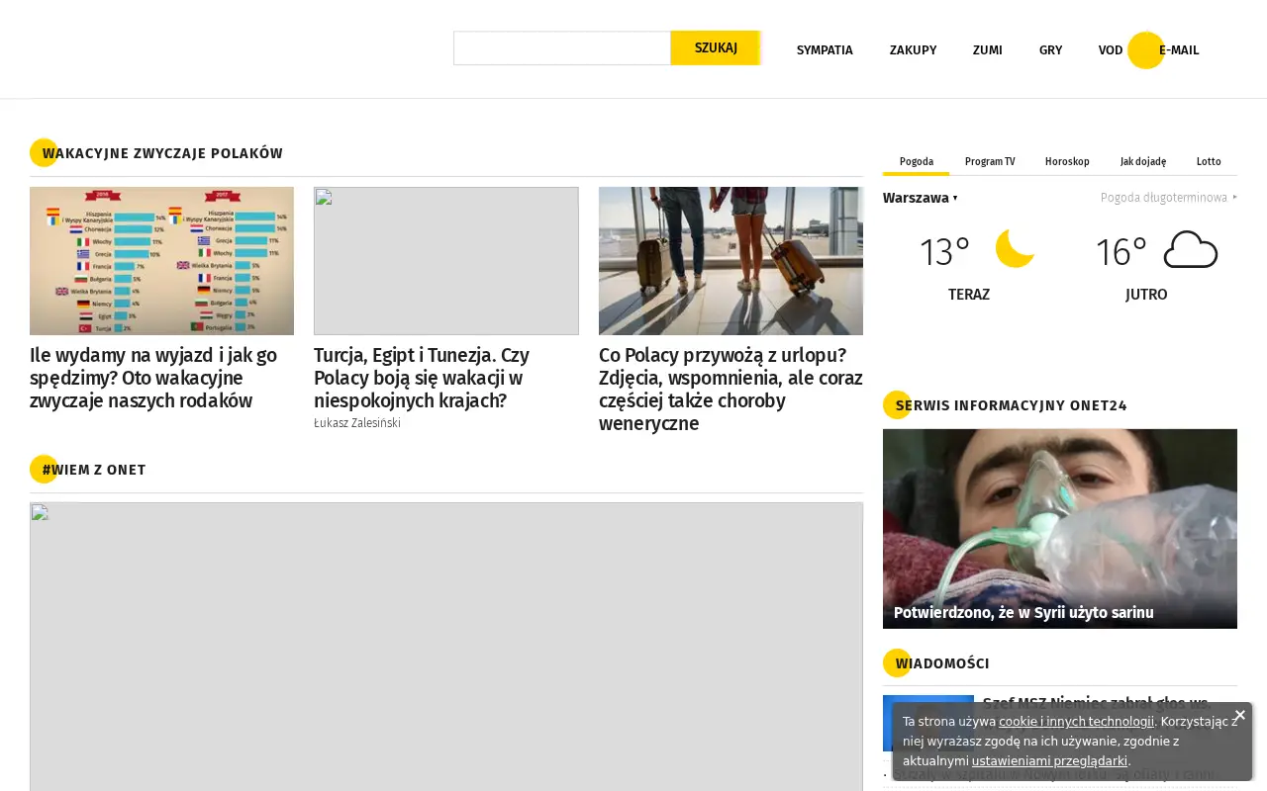Click yellow dot icon of #WIEM Z ONET header
1267x791 pixels.
44,469
